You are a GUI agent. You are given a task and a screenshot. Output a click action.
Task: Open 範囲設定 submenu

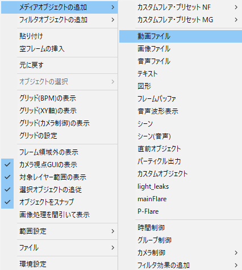click(x=59, y=231)
